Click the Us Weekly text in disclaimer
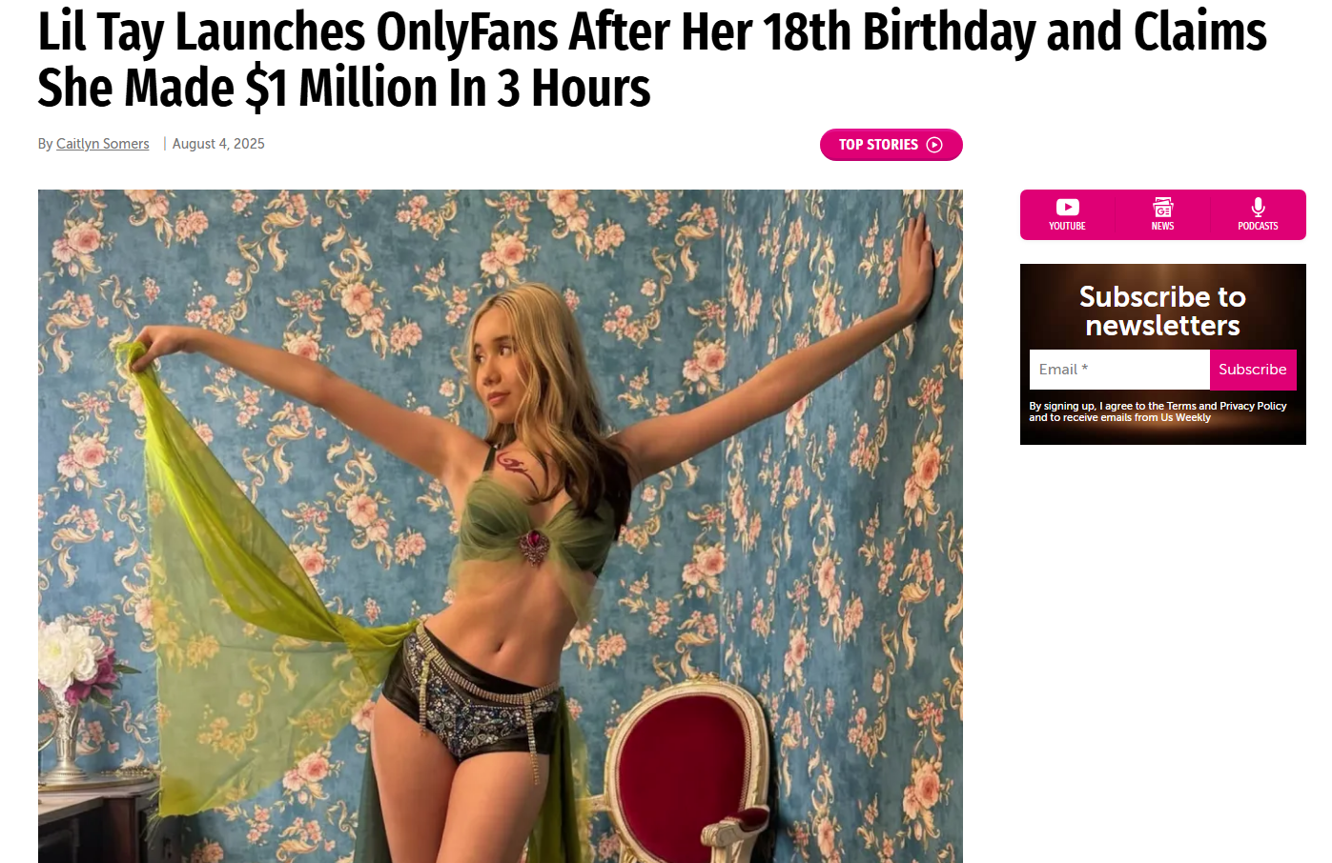This screenshot has height=863, width=1332. coord(1185,417)
